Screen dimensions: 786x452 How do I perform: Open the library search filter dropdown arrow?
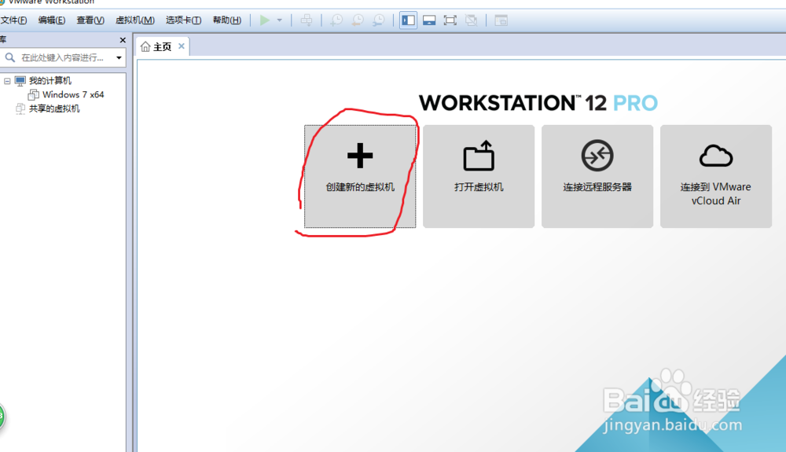(x=119, y=57)
